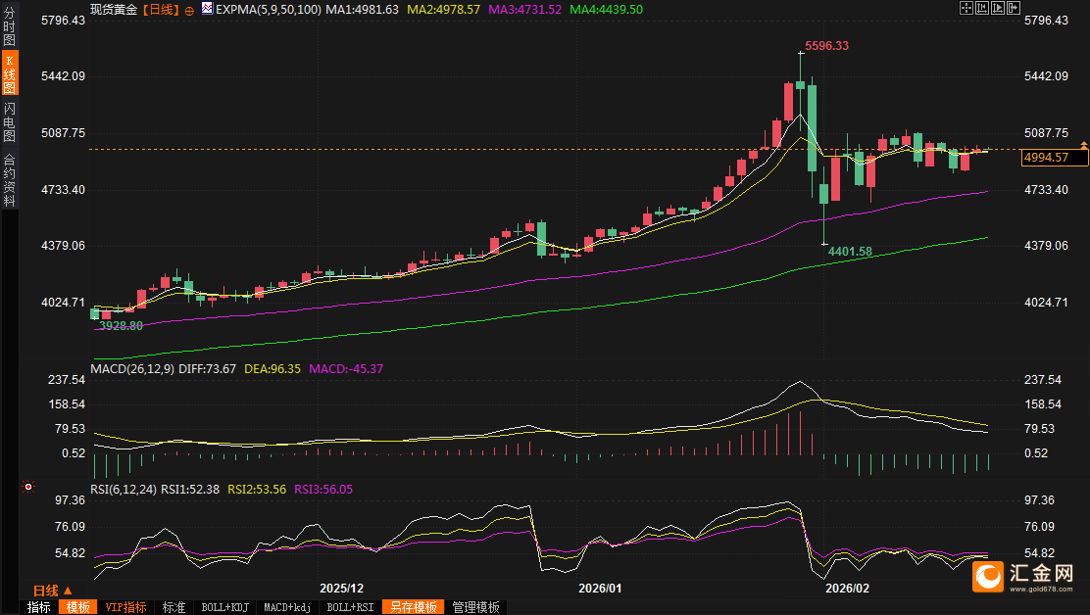The width and height of the screenshot is (1090, 615).
Task: Click the 【日线】 period label in title
Action: [161, 10]
